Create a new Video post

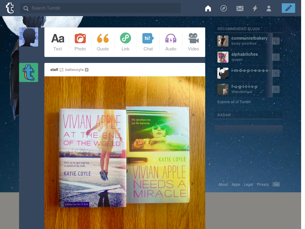click(193, 42)
